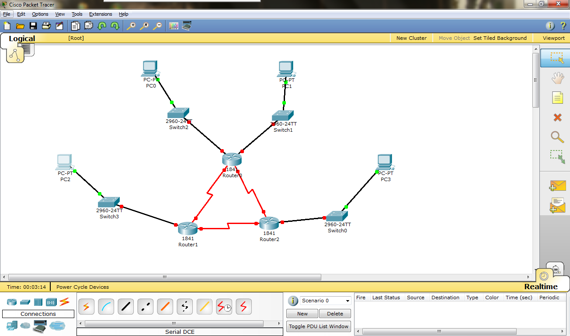
Task: Click the New file toolbar icon
Action: (x=7, y=26)
